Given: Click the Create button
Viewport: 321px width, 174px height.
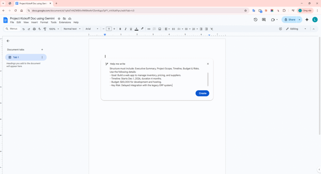Looking at the screenshot, I should pos(203,93).
